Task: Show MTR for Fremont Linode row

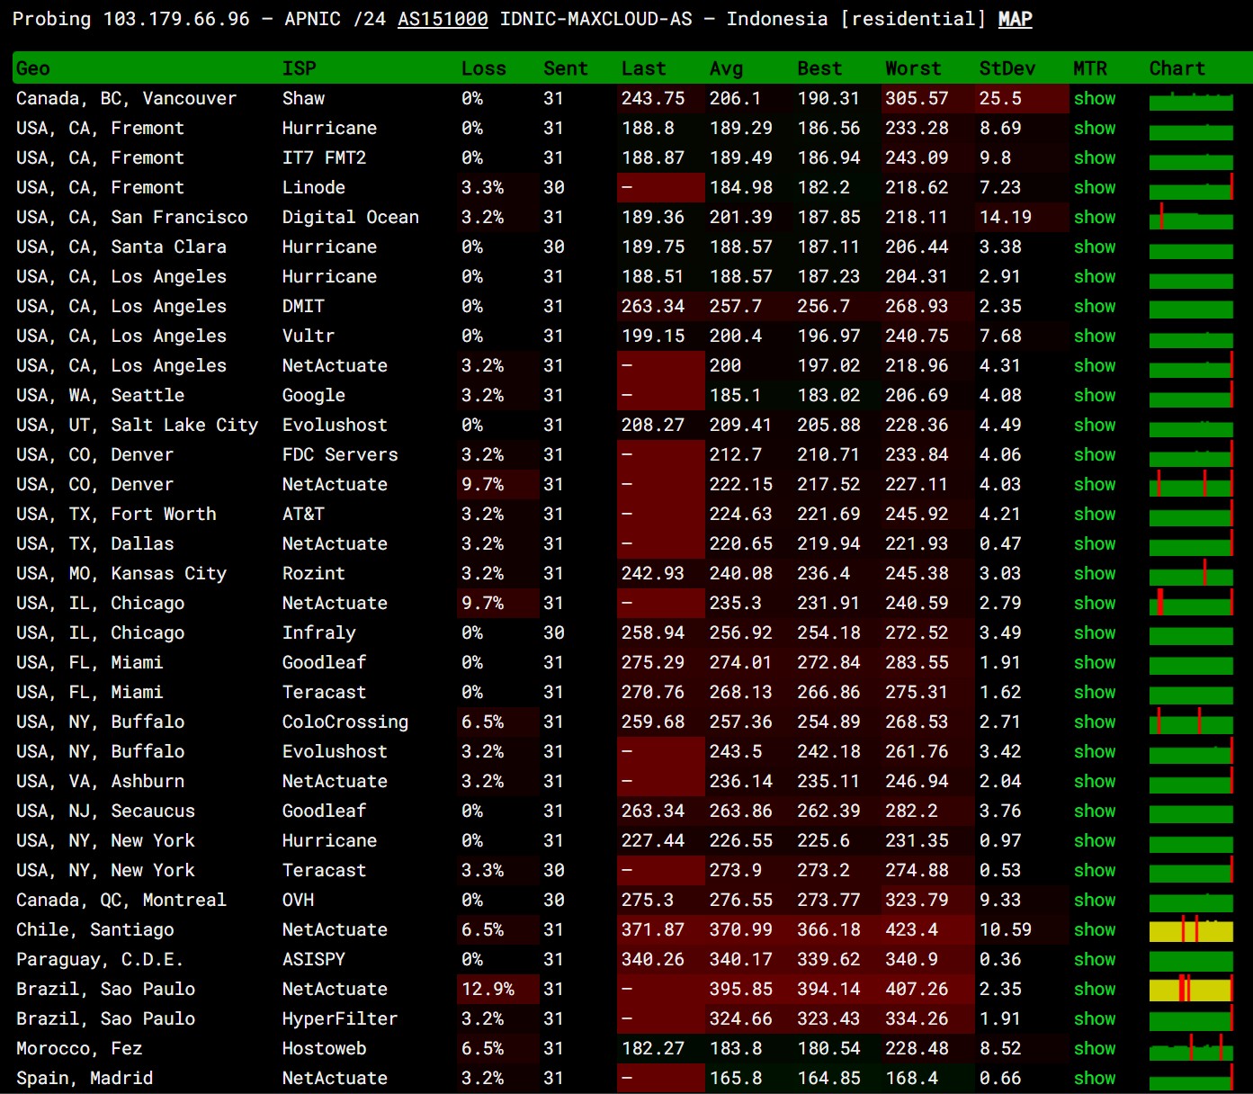Action: pos(1094,187)
